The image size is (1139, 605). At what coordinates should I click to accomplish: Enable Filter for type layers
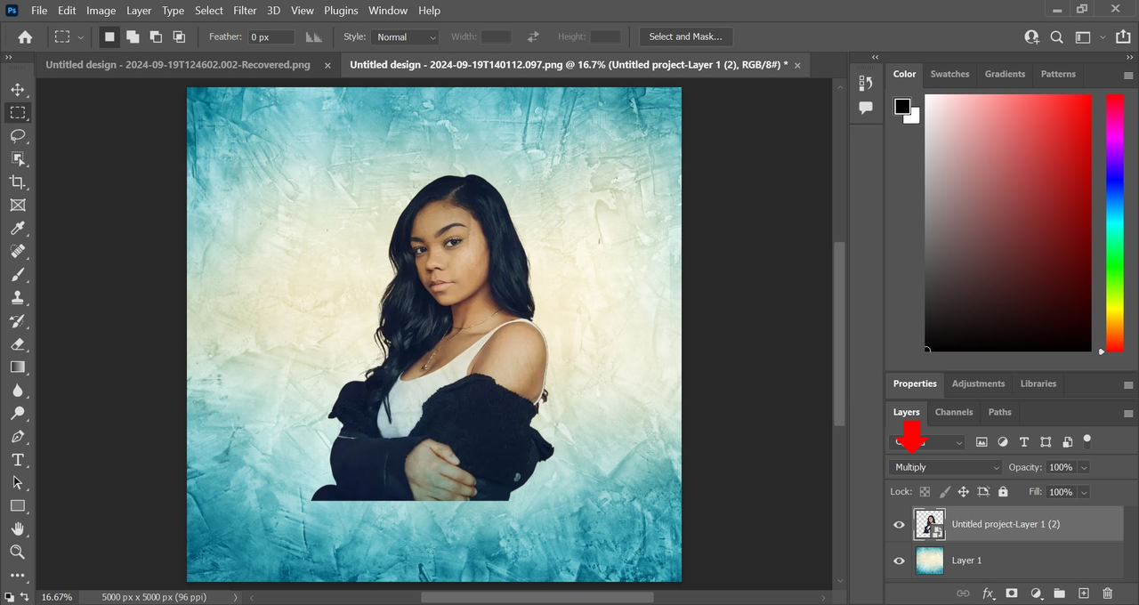pos(1024,442)
